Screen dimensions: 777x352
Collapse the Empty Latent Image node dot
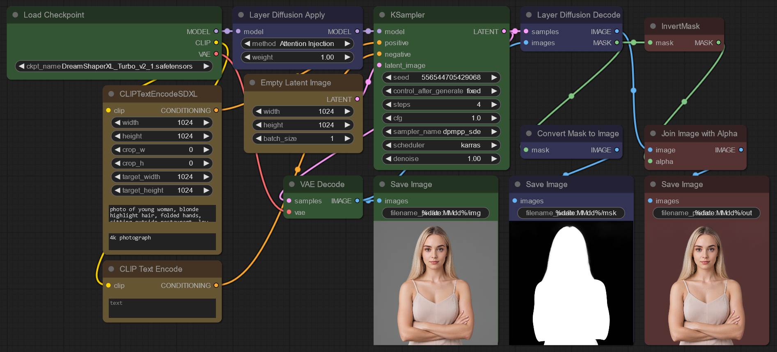click(252, 83)
